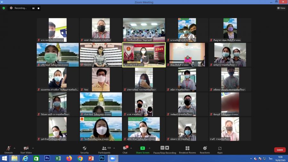Toggle Pause/Stop Recording in the toolbar
Image resolution: width=288 pixels, height=162 pixels.
click(x=164, y=149)
